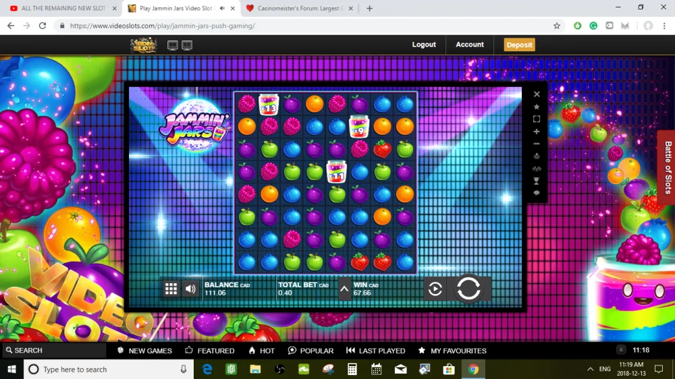The width and height of the screenshot is (675, 379).
Task: Open the trophy icon in the side toolbar
Action: click(x=537, y=181)
